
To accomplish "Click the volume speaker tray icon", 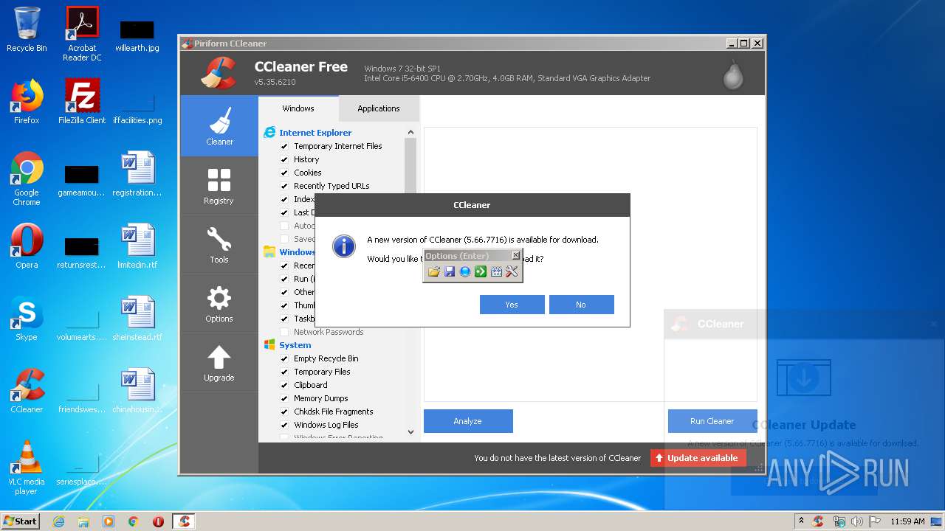I will click(x=856, y=521).
